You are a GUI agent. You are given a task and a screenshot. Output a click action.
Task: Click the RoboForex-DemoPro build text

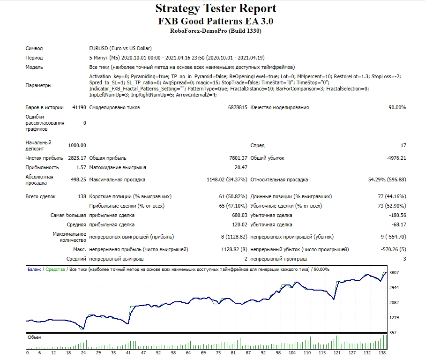216,31
